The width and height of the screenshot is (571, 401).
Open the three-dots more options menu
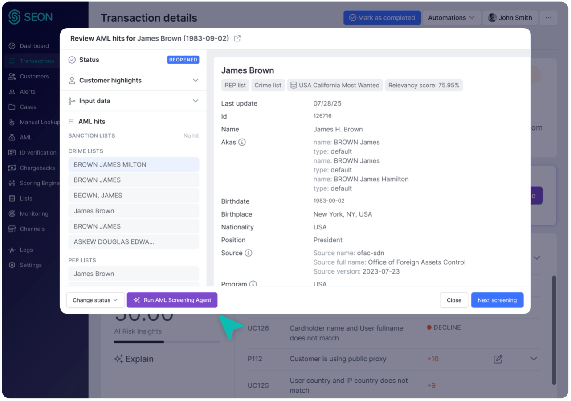(548, 18)
